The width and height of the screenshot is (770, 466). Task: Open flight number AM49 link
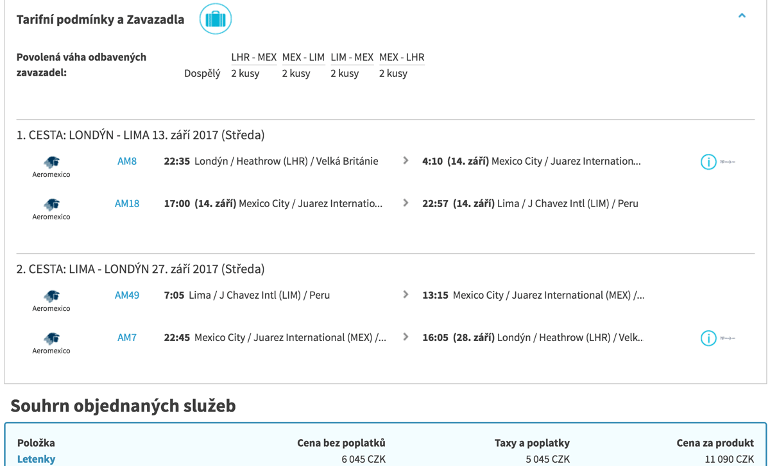[x=127, y=295]
